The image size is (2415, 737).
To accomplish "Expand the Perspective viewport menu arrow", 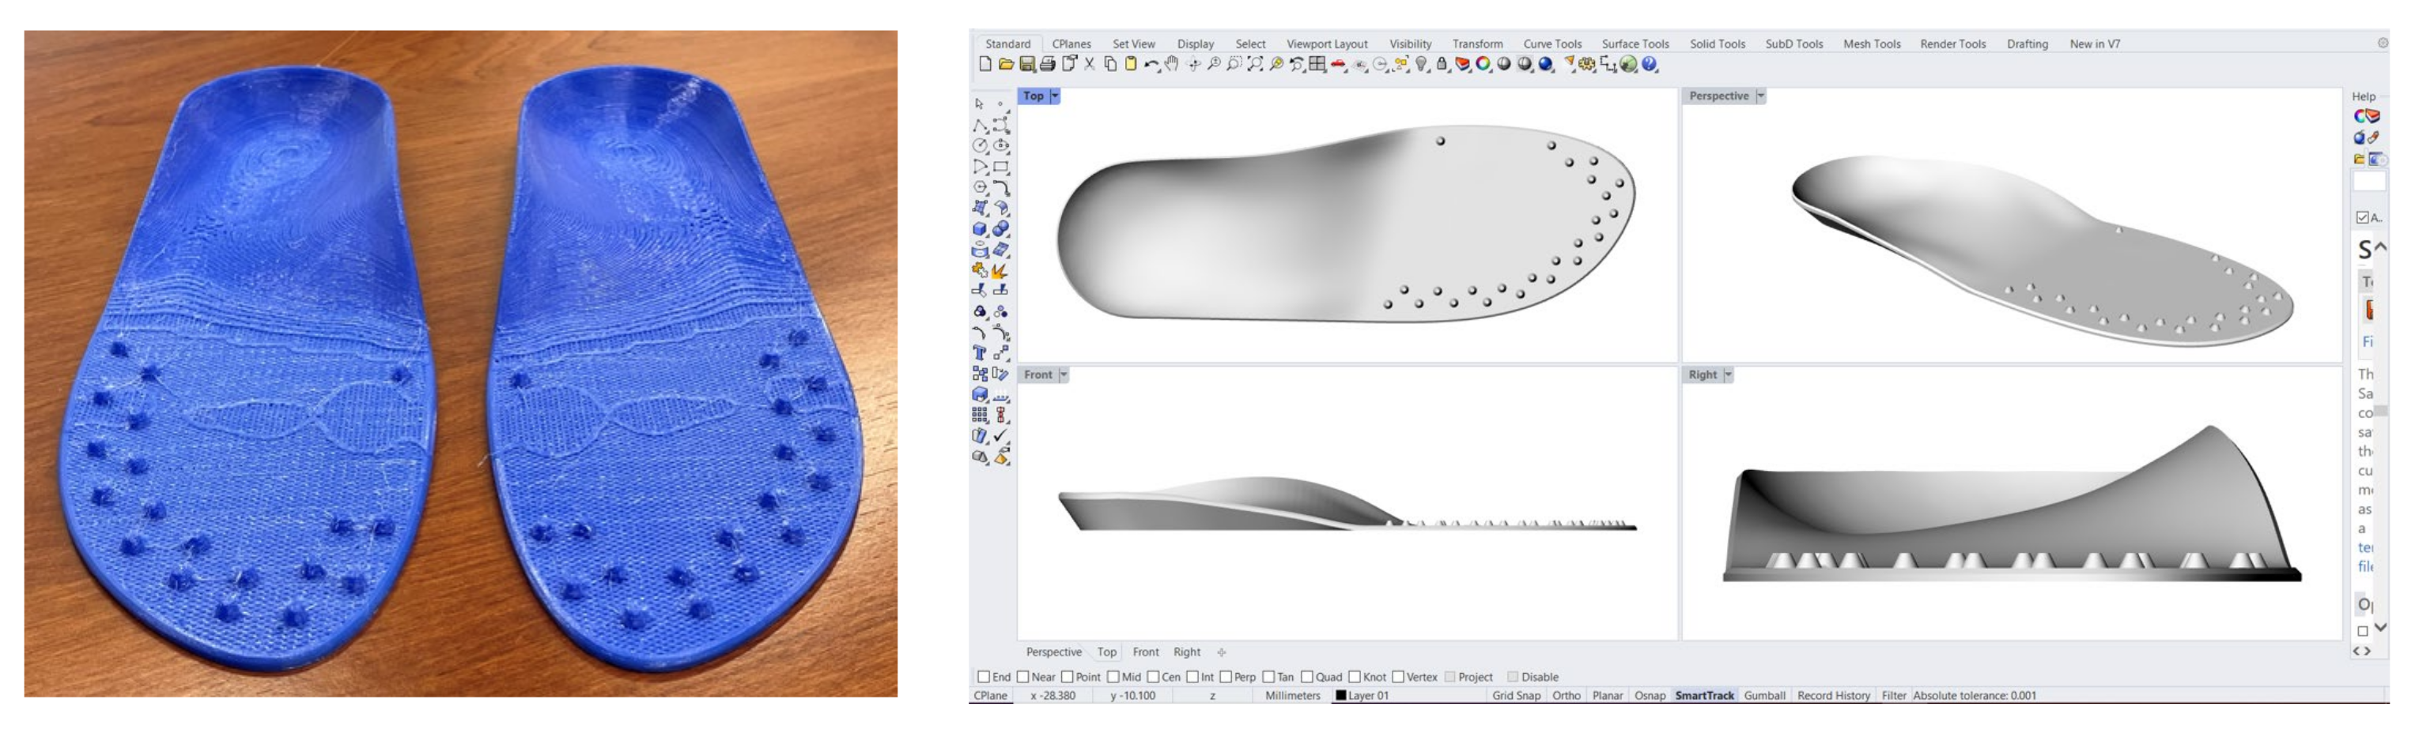I will coord(1760,96).
